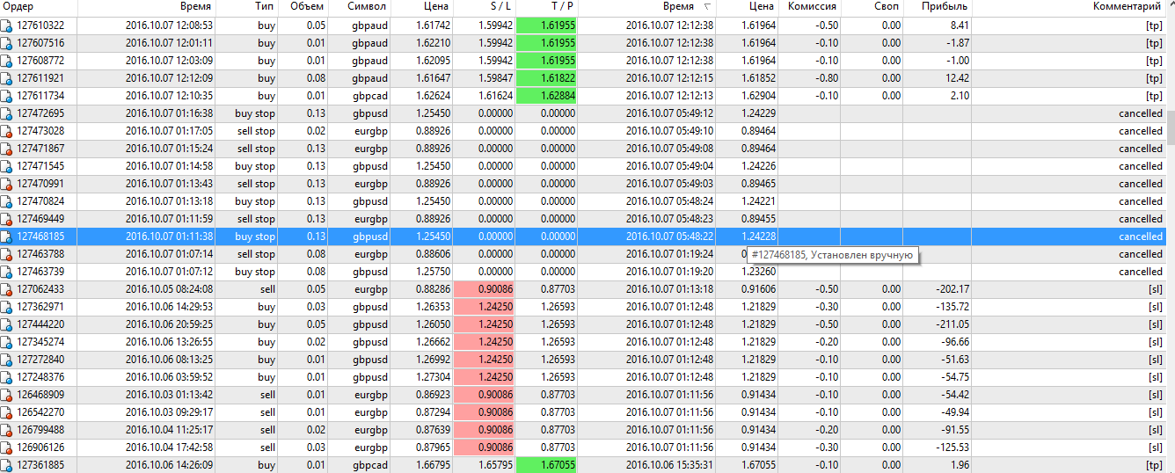The width and height of the screenshot is (1175, 473).
Task: Pick the order icon beside 127248376
Action: click(7, 377)
